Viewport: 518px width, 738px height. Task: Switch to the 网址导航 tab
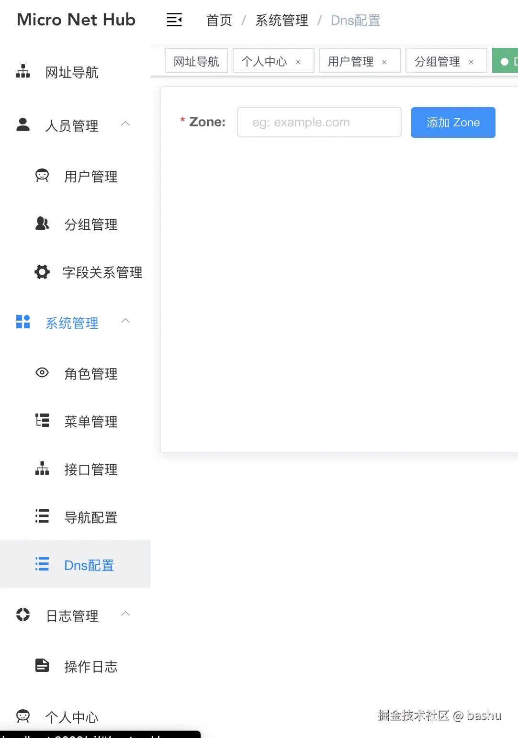196,60
